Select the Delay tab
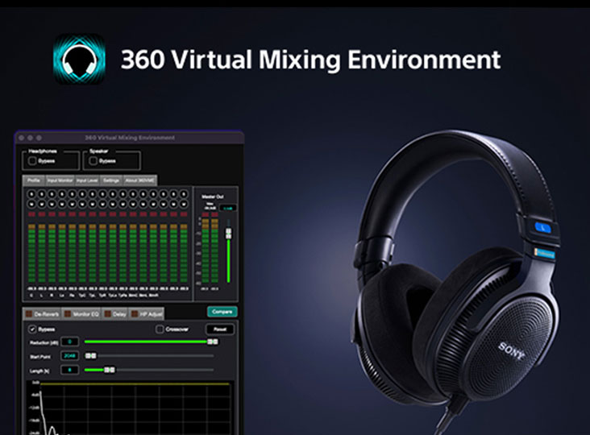This screenshot has height=435, width=590. point(115,313)
